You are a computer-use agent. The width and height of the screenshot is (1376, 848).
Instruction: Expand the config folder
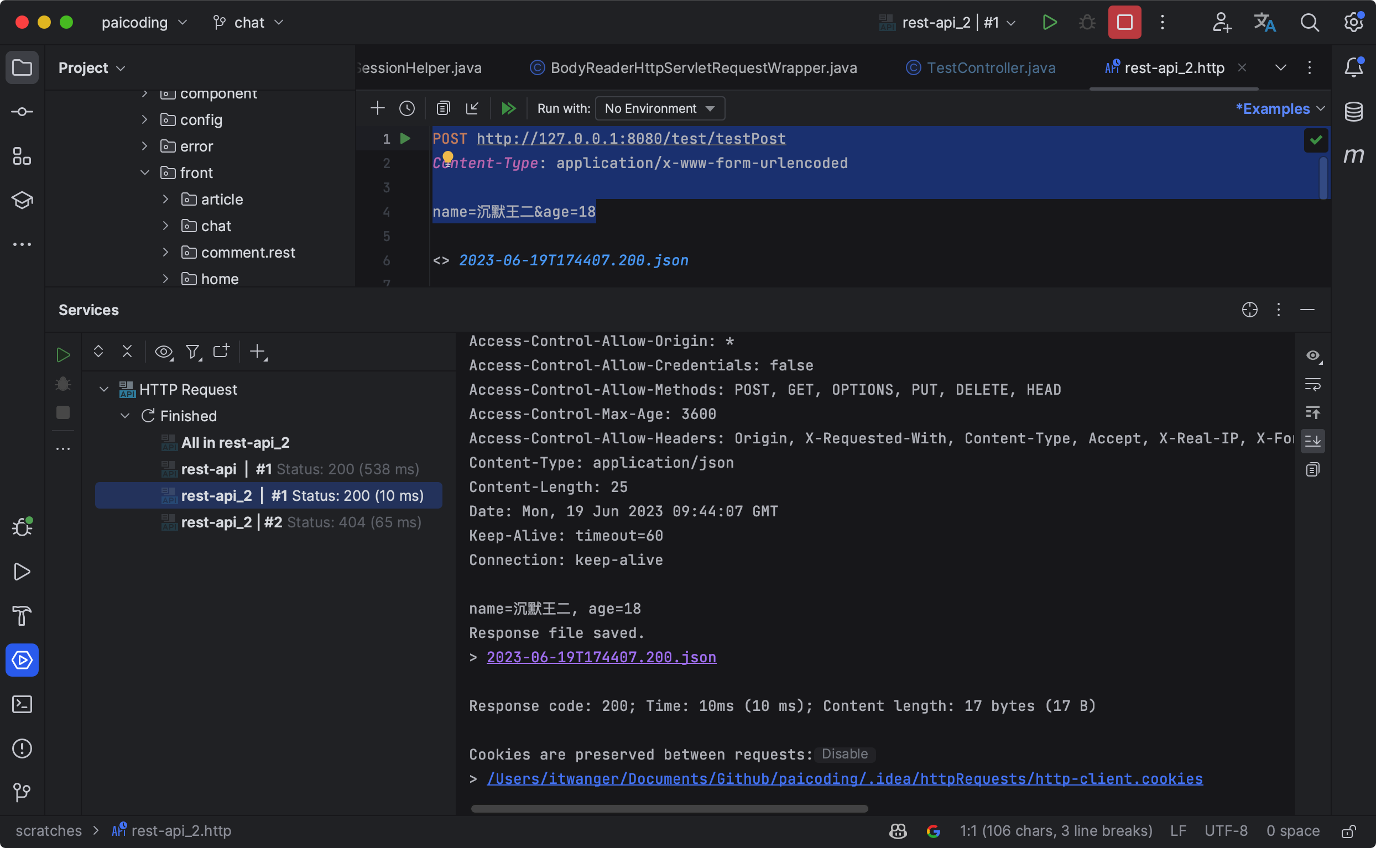coord(145,119)
